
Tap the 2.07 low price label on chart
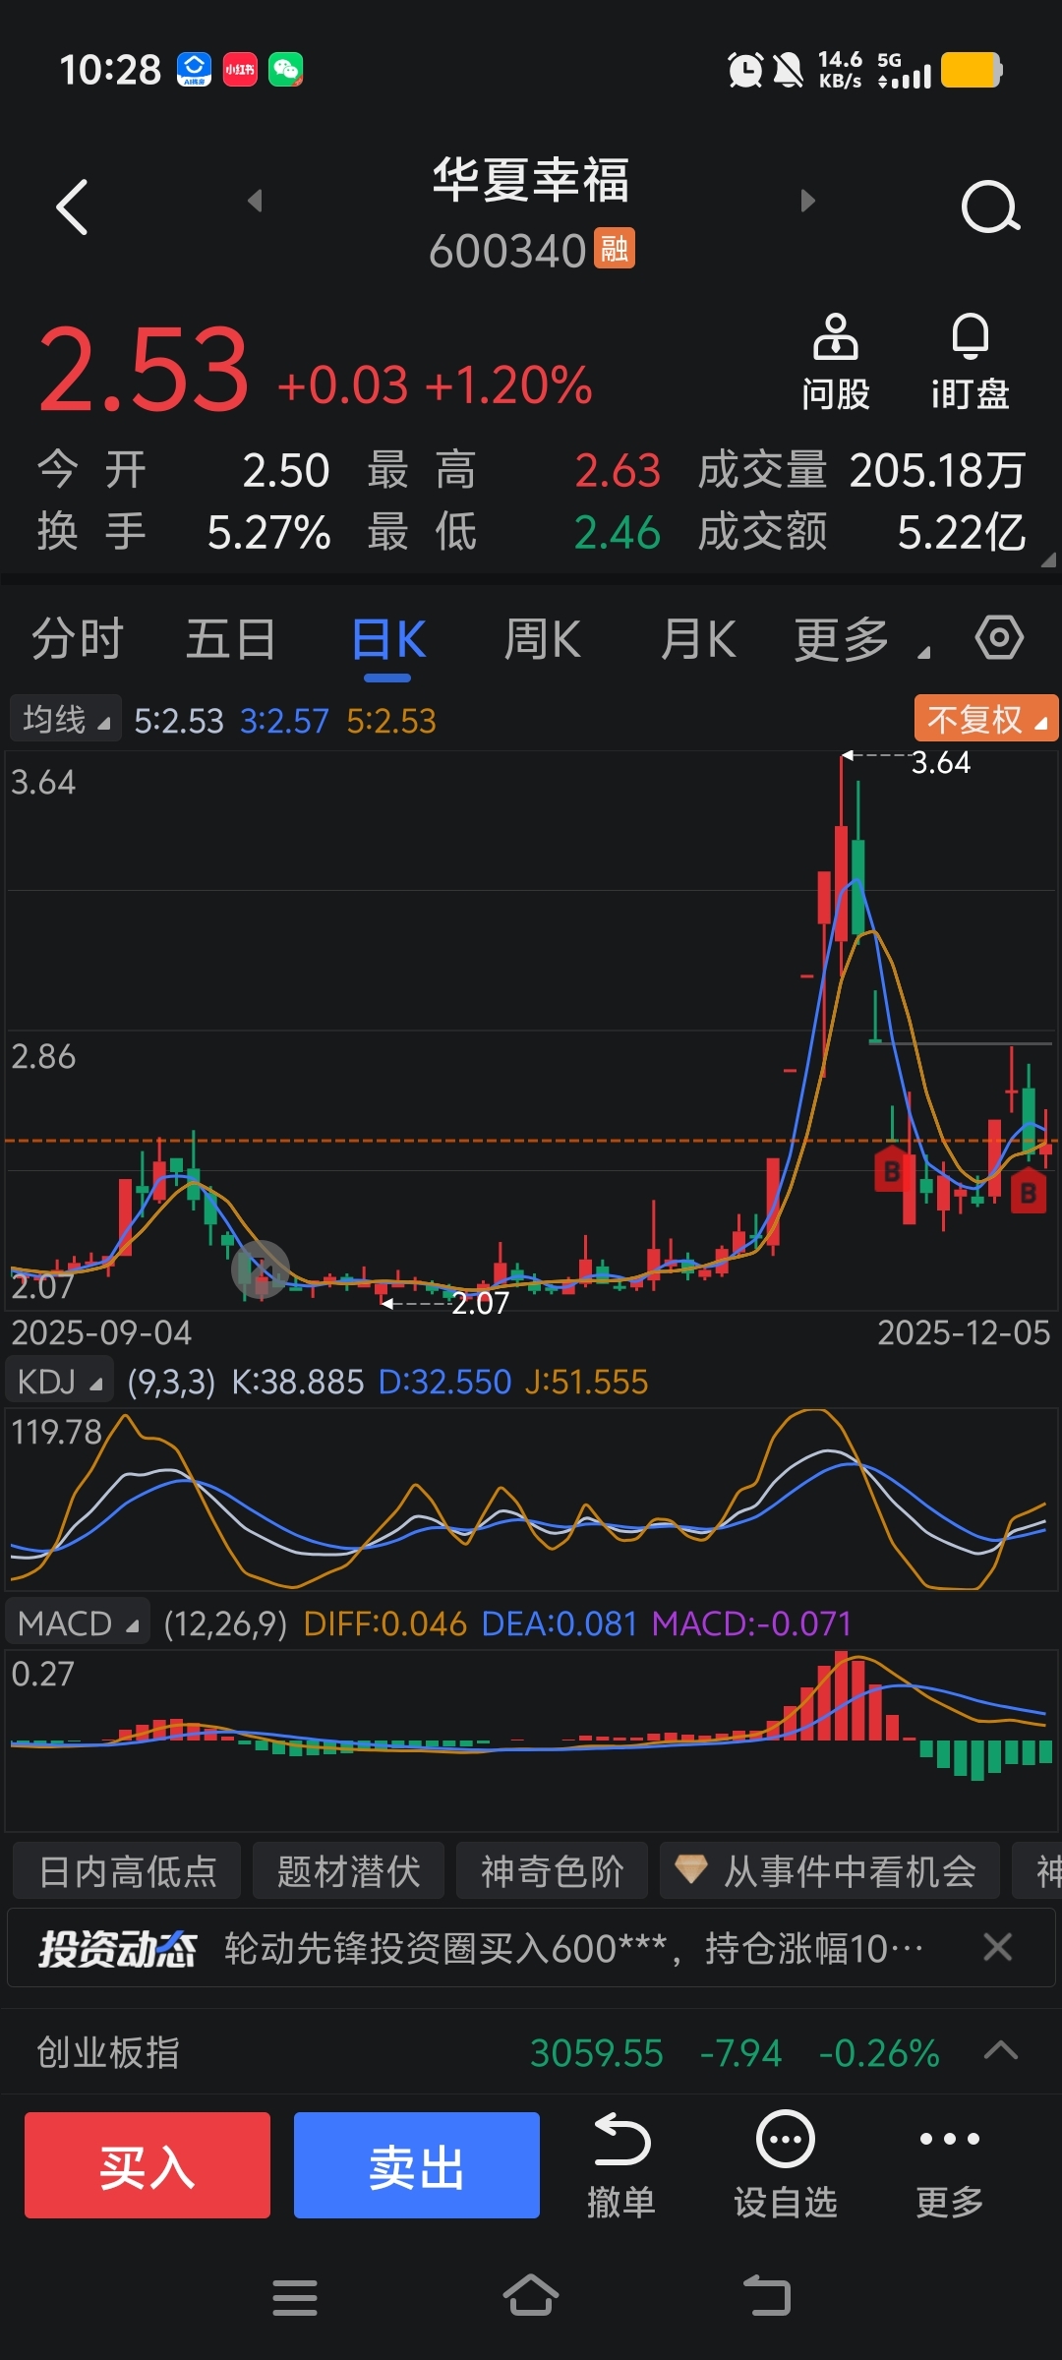[480, 1303]
